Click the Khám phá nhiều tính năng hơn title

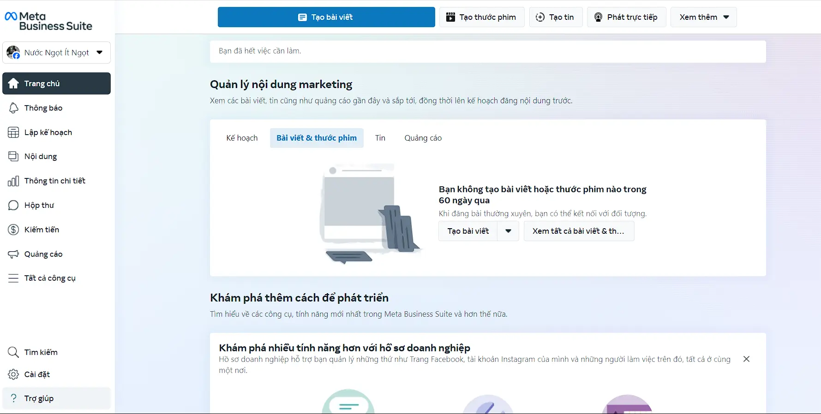(x=345, y=348)
